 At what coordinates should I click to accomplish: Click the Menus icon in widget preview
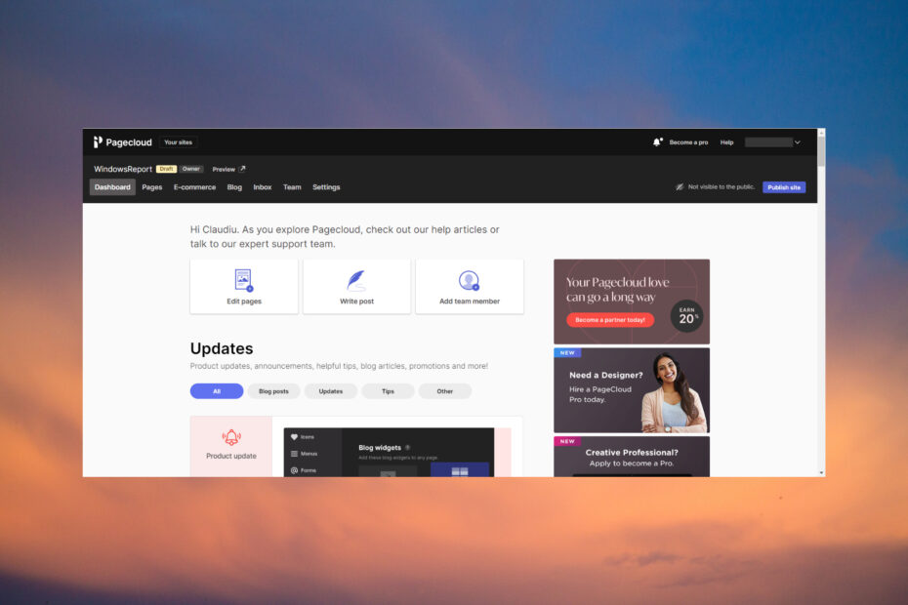click(294, 454)
